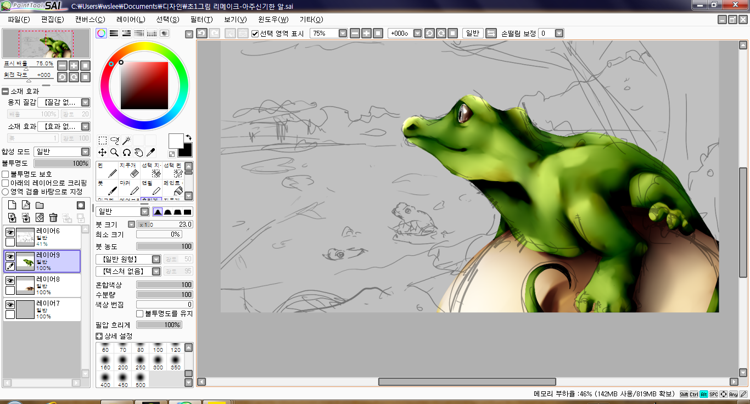The image size is (750, 404).
Task: Select the Paint bucket (페인트) tool
Action: click(173, 188)
